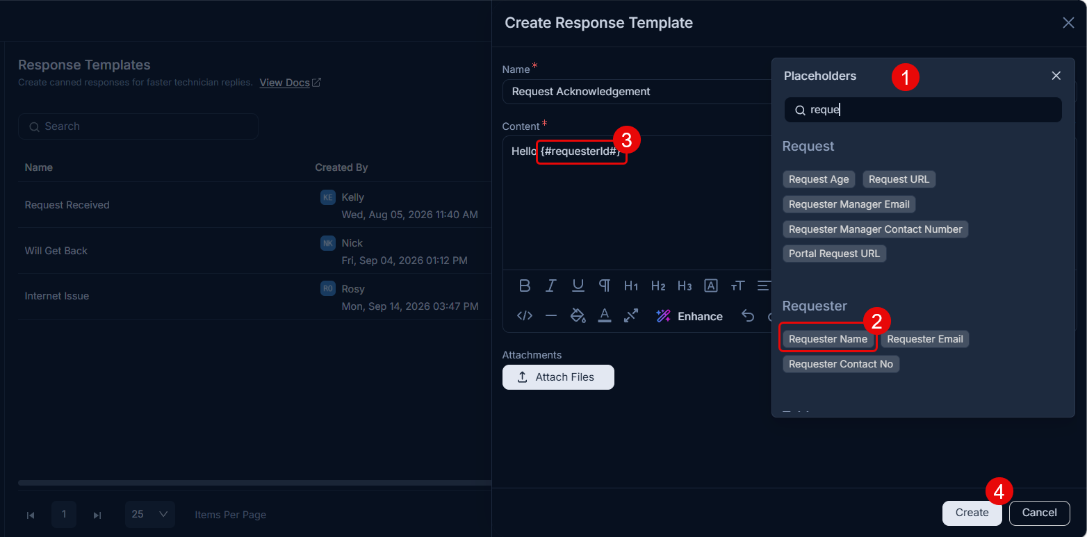
Task: Click the Enhance text label
Action: 700,316
